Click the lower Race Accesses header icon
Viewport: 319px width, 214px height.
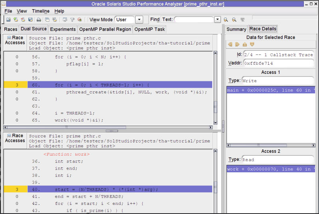(9, 135)
